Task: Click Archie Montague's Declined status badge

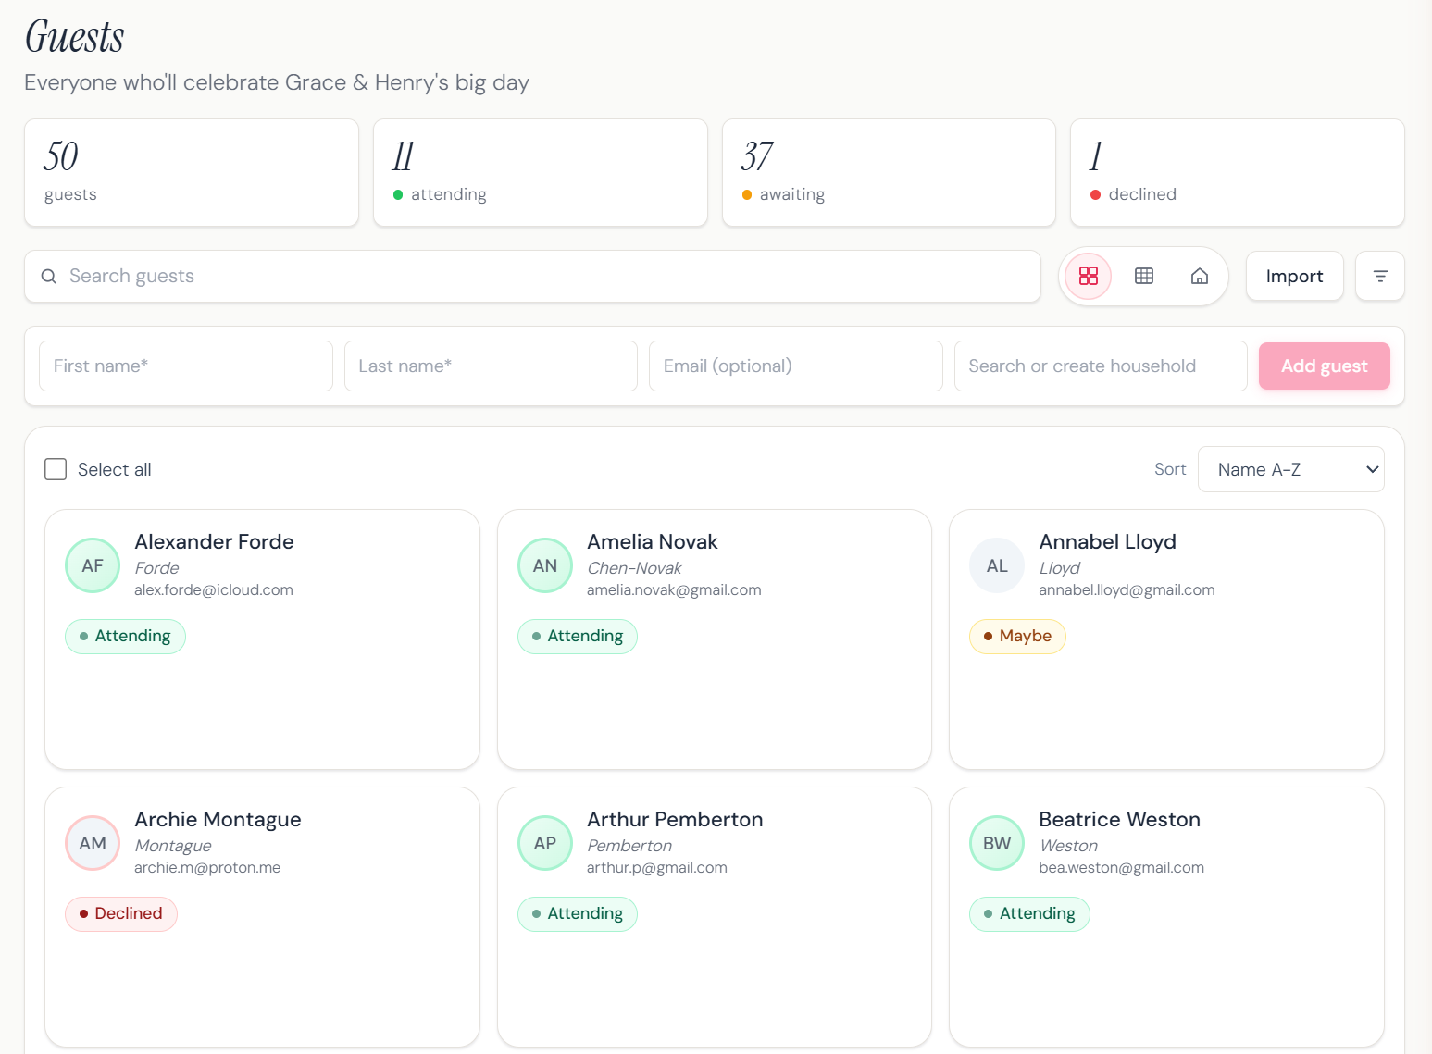Action: tap(121, 913)
